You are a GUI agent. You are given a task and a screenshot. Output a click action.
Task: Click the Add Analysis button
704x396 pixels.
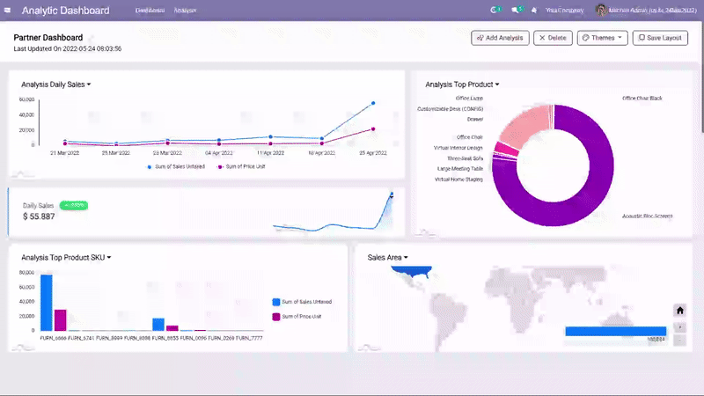500,38
